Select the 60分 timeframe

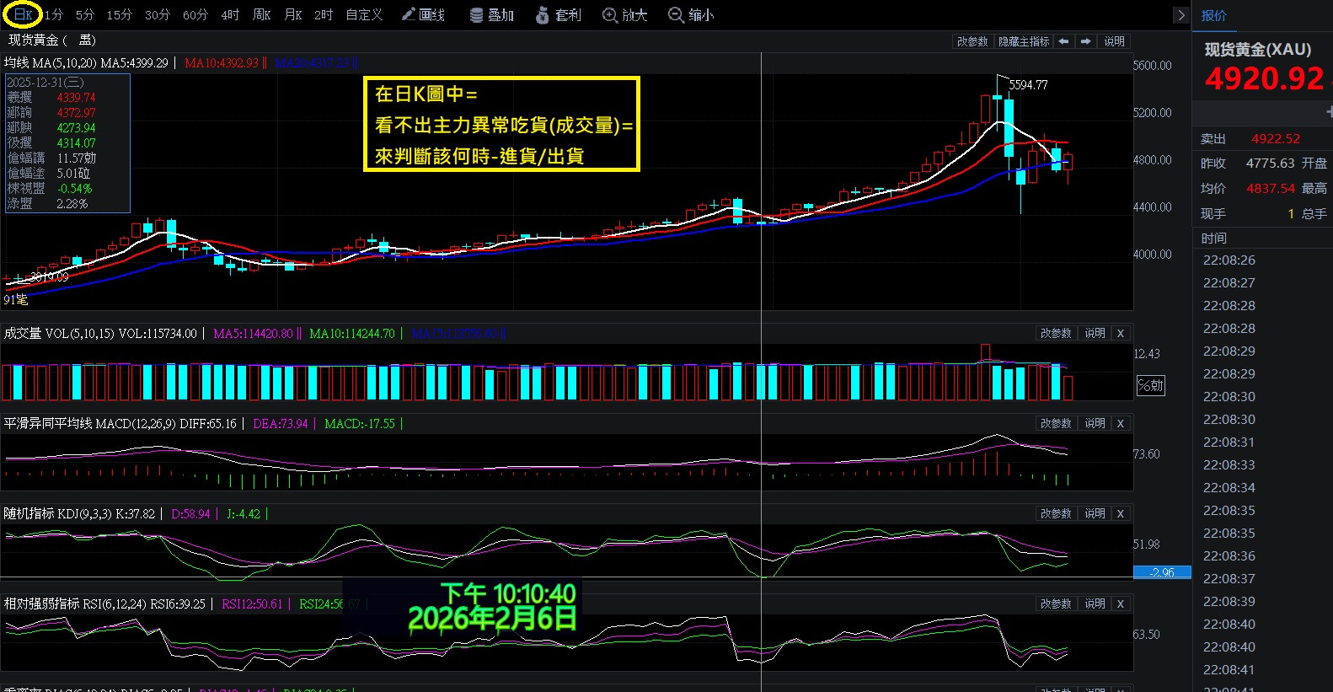click(195, 14)
